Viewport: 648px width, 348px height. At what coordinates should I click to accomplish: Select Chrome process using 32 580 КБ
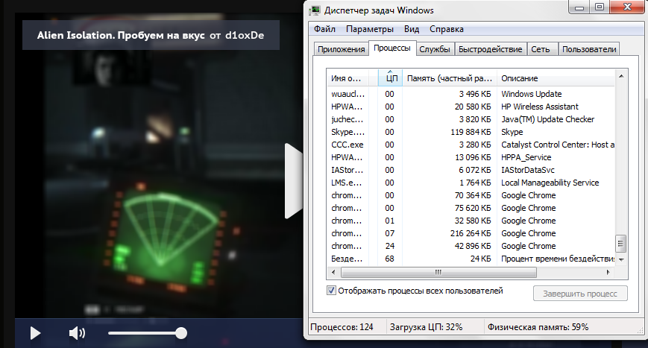coord(471,221)
